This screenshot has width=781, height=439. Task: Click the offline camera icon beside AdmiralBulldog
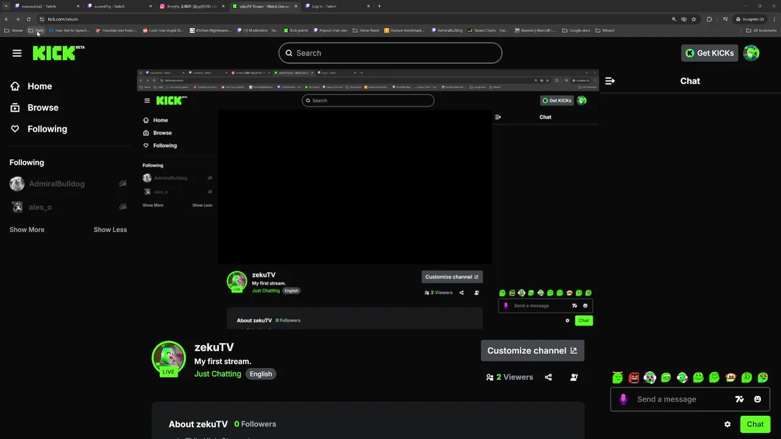(x=123, y=184)
